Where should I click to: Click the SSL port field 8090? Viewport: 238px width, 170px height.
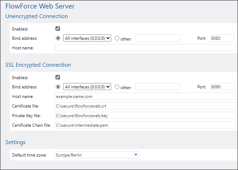coord(222,87)
